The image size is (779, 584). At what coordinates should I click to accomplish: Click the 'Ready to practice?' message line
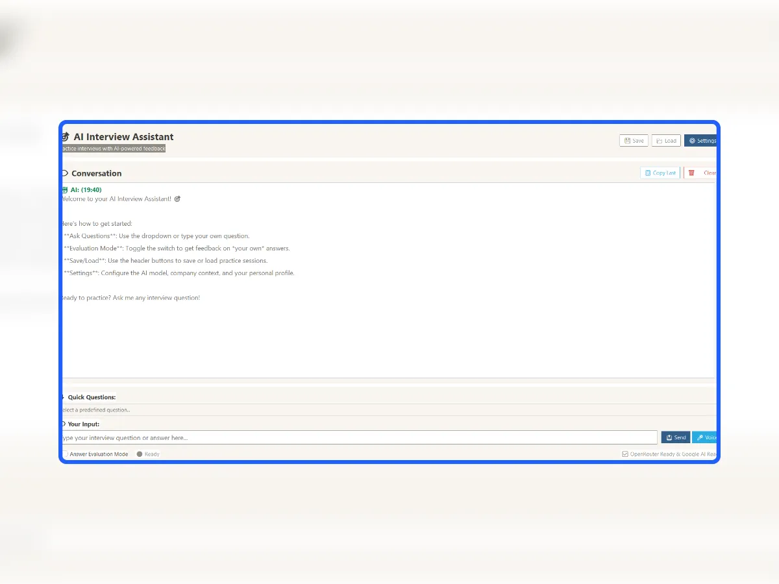[130, 298]
